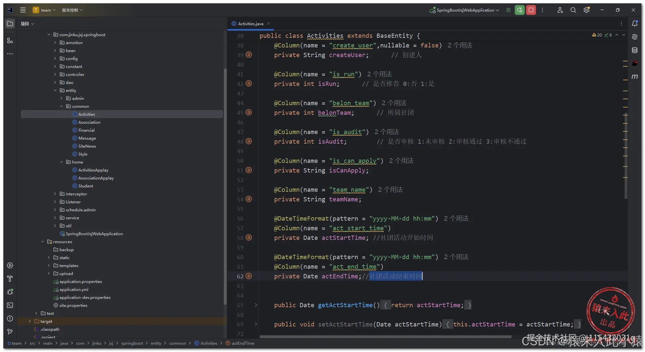The image size is (645, 352).
Task: Expand folded setActStartTime method body
Action: [256, 324]
